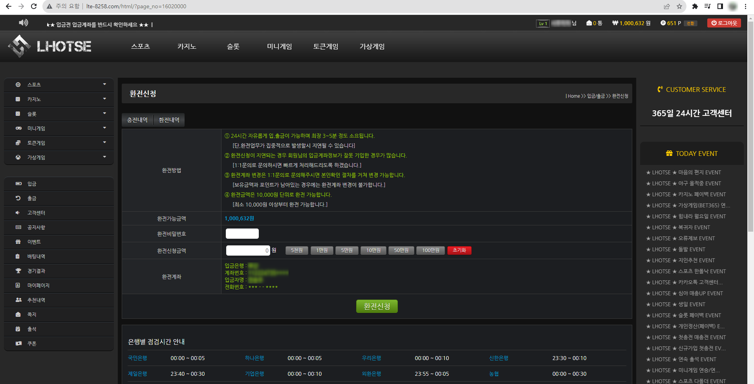Add 10만원 to the exchange amount
This screenshot has height=384, width=754.
pyautogui.click(x=373, y=251)
